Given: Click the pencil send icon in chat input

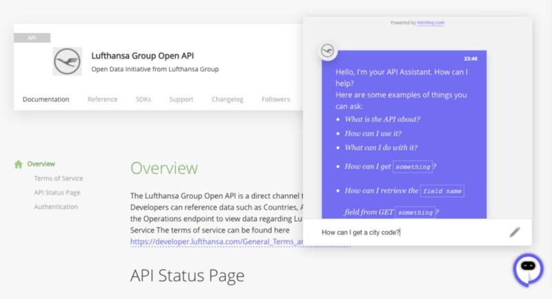Looking at the screenshot, I should pos(514,232).
